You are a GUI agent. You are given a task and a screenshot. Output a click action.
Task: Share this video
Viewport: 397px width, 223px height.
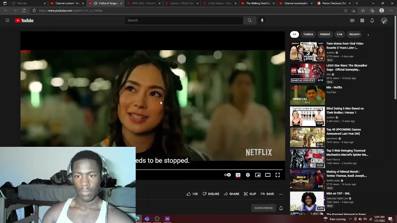(231, 194)
